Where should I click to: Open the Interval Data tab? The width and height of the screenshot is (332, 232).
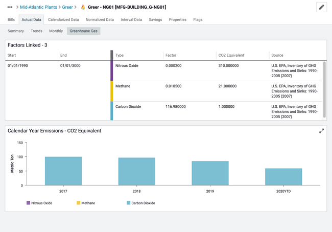[x=131, y=19]
